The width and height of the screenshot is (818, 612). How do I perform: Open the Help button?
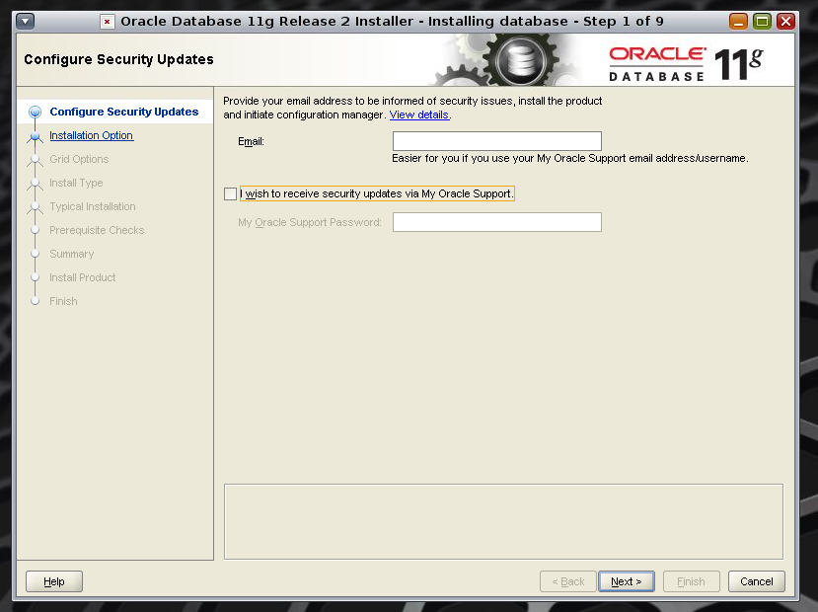click(x=54, y=581)
